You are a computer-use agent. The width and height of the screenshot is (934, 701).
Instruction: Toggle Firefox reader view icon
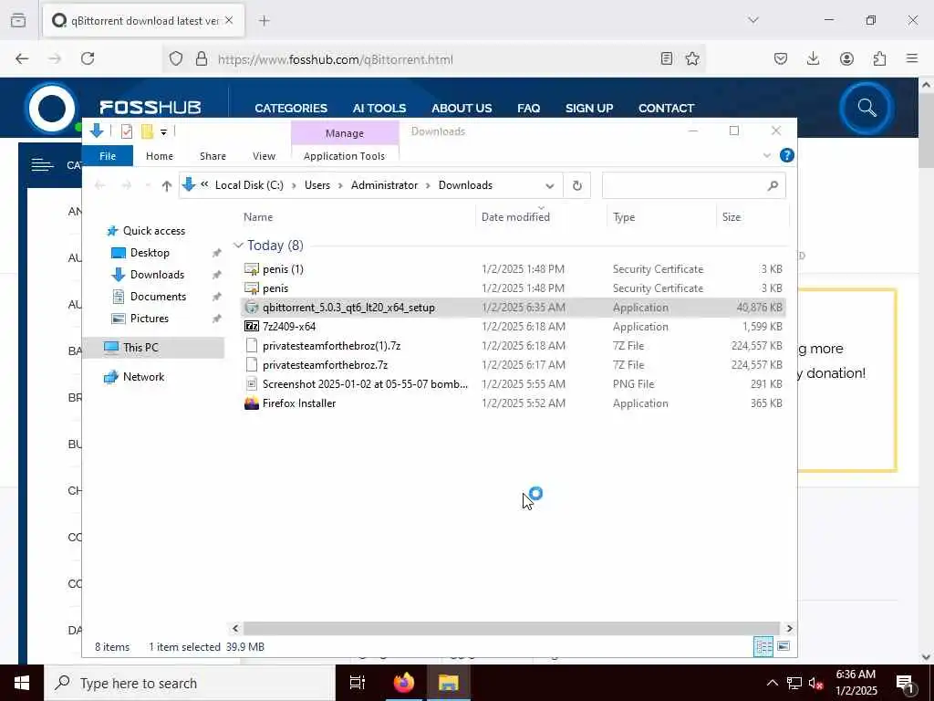tap(667, 58)
